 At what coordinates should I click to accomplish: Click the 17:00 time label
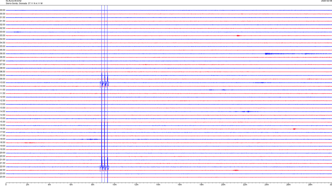coord(2,132)
